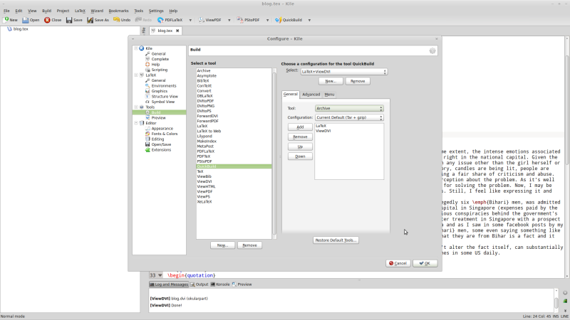Viewport: 570px width, 320px height.
Task: Click the red Close document icon
Action: tap(47, 20)
